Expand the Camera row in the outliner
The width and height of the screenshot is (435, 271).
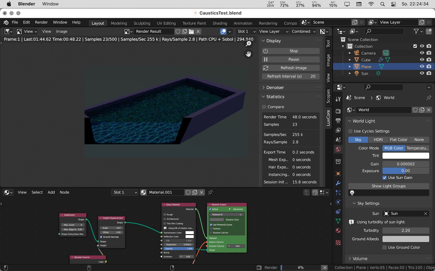pyautogui.click(x=350, y=53)
